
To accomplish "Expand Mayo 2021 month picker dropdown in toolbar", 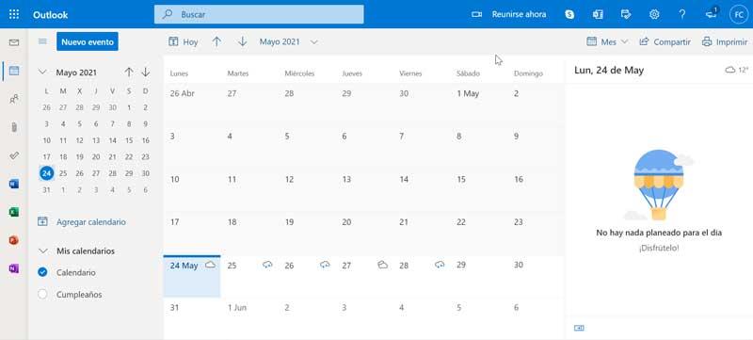I will [289, 41].
